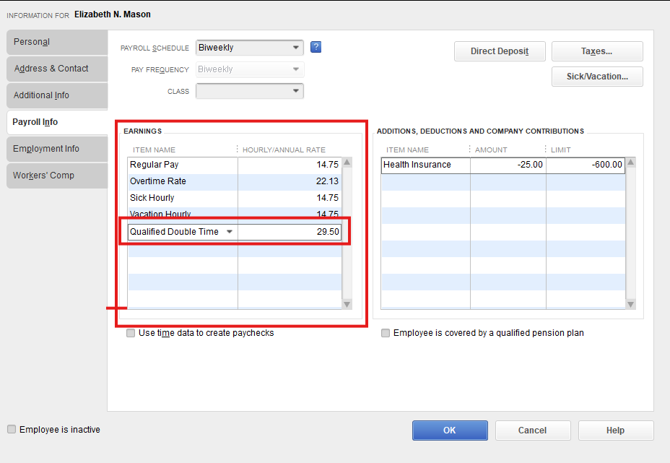Select the Health Insurance amount cell
The width and height of the screenshot is (670, 463).
click(508, 165)
